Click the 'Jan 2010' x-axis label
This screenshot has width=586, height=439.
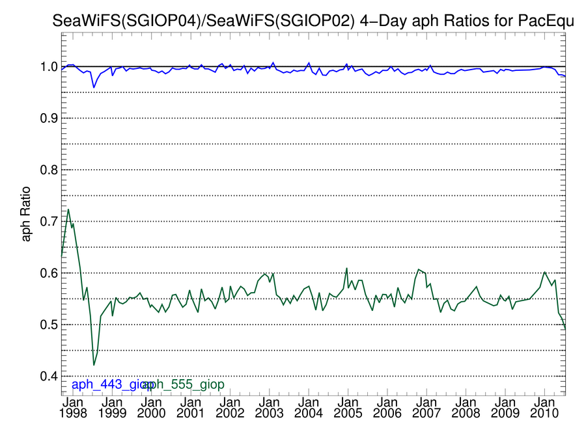point(544,408)
